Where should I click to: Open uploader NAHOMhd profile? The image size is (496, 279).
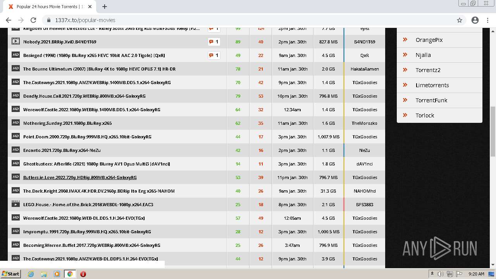pos(365,191)
